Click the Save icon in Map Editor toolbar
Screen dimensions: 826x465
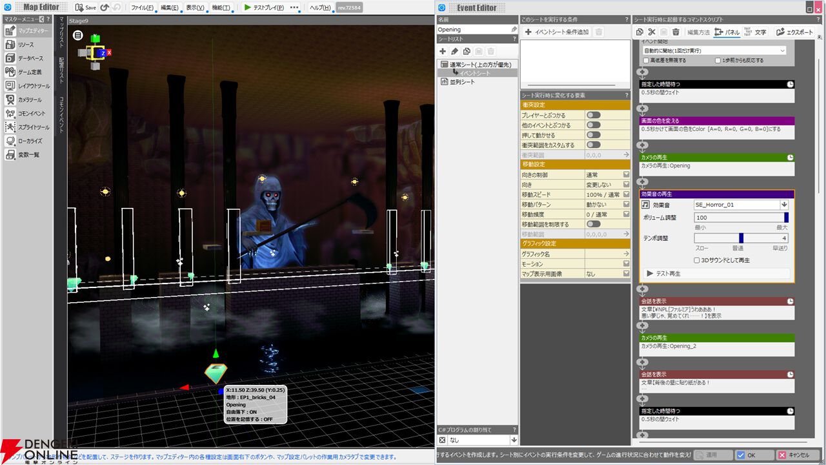point(85,8)
